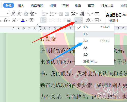Viewport: 127px width, 102px height.
Task: Apply the blue font color
Action: tap(23, 20)
